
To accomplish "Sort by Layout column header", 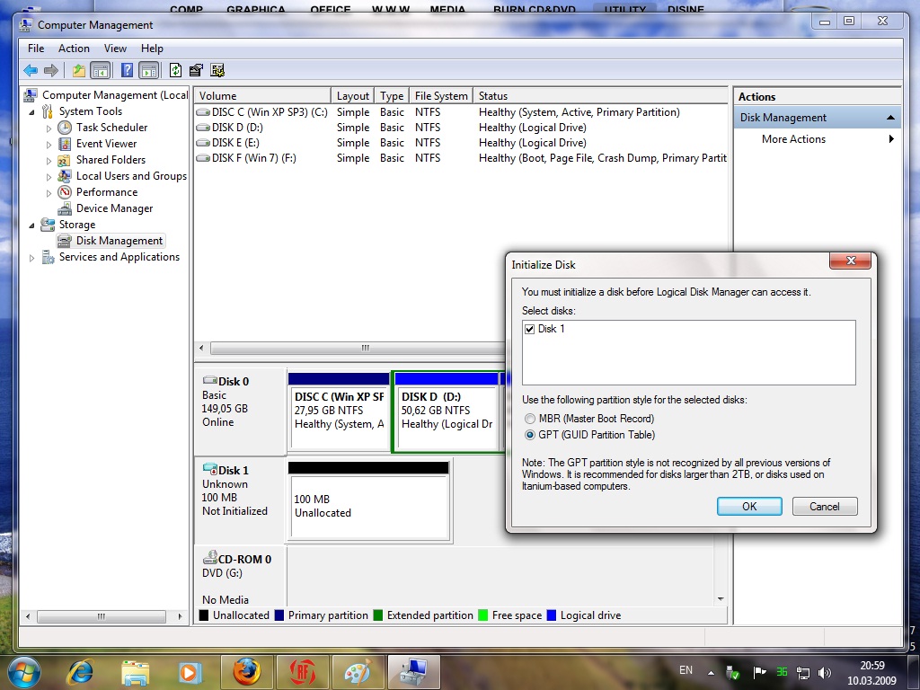I will pyautogui.click(x=352, y=95).
